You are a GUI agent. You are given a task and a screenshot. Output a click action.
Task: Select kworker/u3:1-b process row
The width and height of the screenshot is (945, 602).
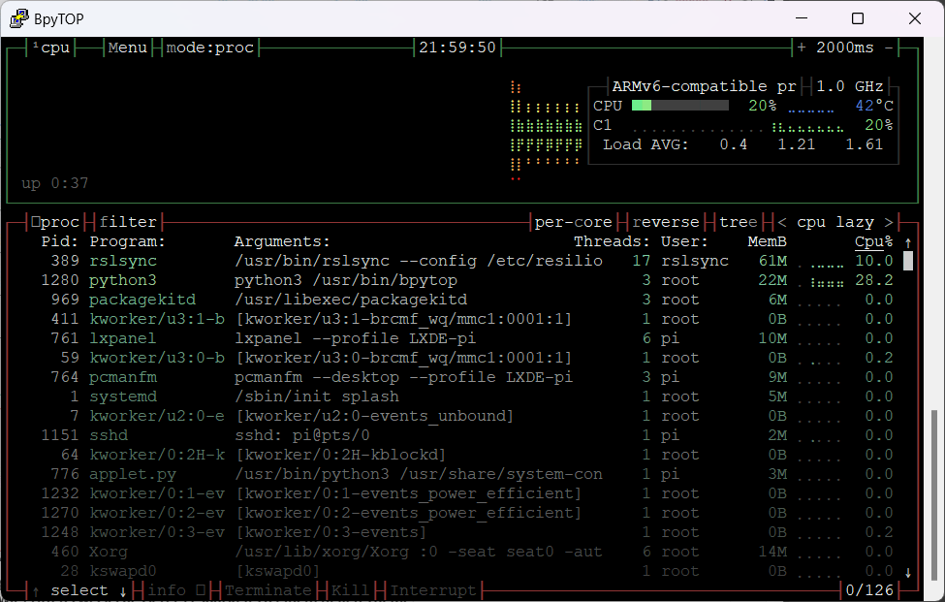pyautogui.click(x=463, y=319)
